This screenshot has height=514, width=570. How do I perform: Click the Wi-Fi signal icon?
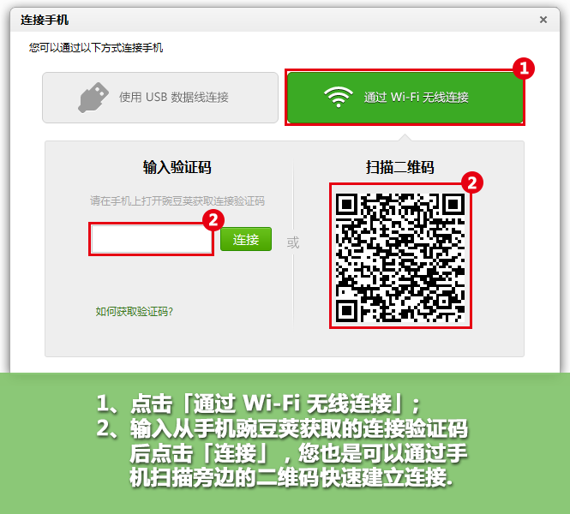pyautogui.click(x=338, y=98)
